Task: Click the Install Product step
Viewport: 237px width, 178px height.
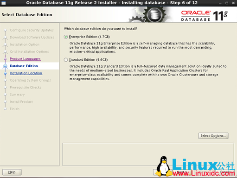Action: [21, 102]
